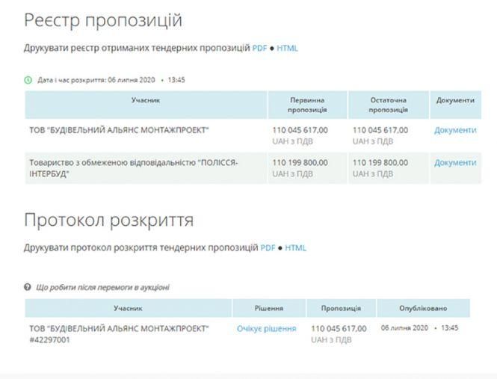The width and height of the screenshot is (497, 379).
Task: Click initial offer 110 045 617,00 value
Action: pos(300,130)
